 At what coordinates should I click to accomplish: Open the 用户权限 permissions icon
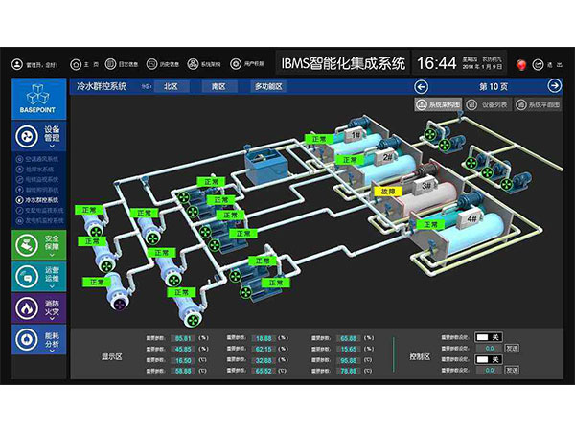(236, 64)
